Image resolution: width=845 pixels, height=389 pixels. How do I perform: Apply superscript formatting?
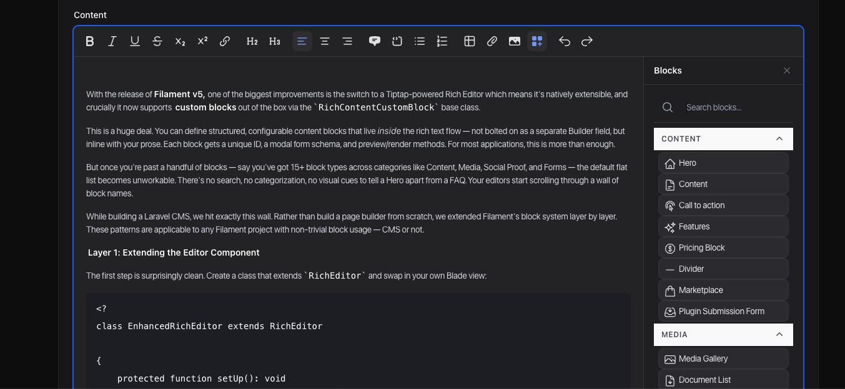click(x=202, y=41)
